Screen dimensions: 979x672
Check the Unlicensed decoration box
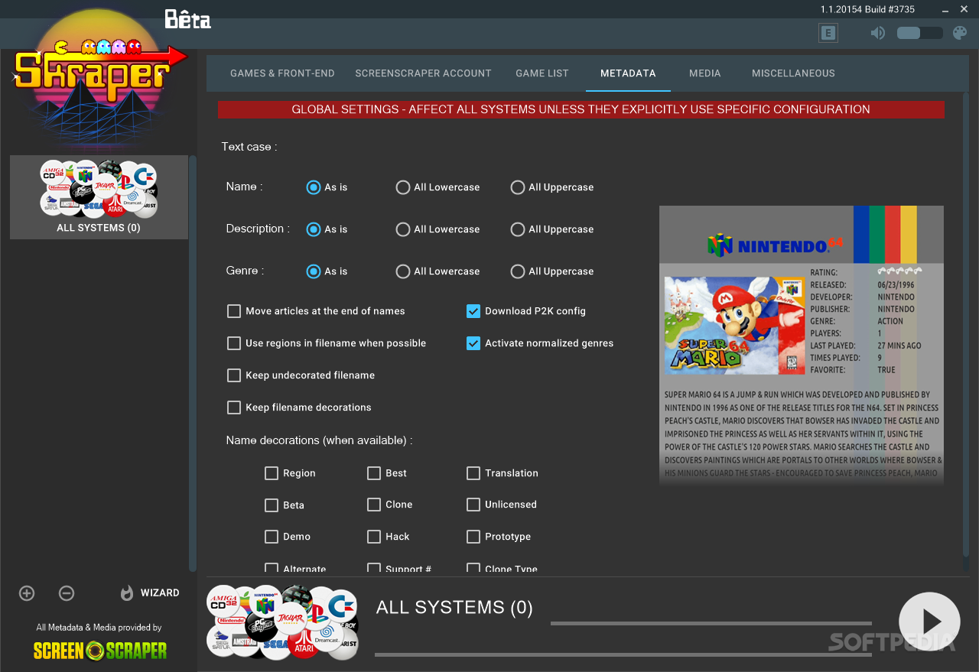click(473, 505)
